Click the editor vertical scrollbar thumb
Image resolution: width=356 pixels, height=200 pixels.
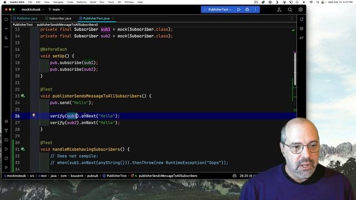(x=295, y=69)
